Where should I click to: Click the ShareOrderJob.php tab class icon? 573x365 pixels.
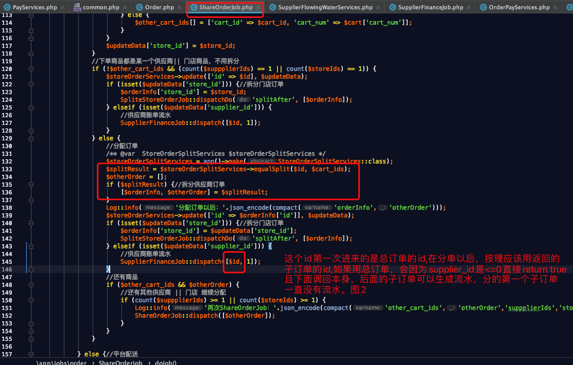(194, 7)
